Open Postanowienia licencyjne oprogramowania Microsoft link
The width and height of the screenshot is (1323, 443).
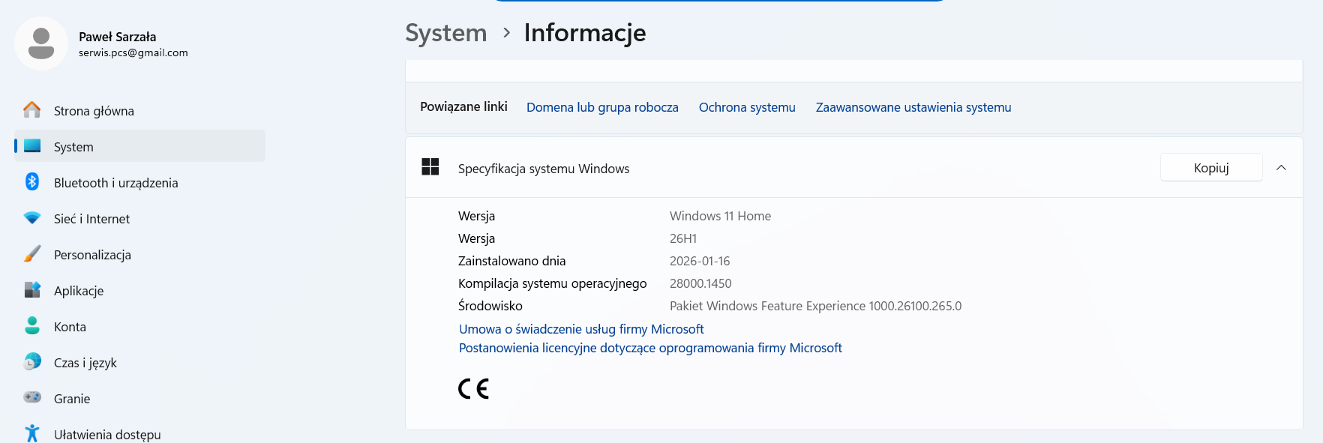650,348
